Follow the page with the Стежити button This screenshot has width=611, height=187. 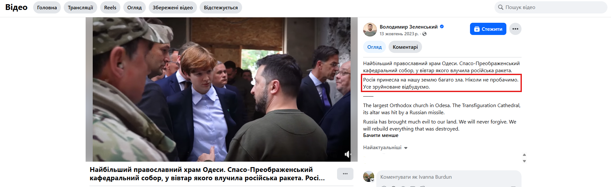[x=488, y=29]
